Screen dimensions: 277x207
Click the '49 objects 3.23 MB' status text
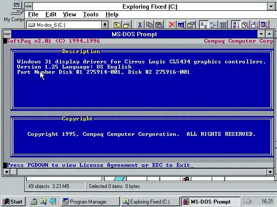click(48, 186)
